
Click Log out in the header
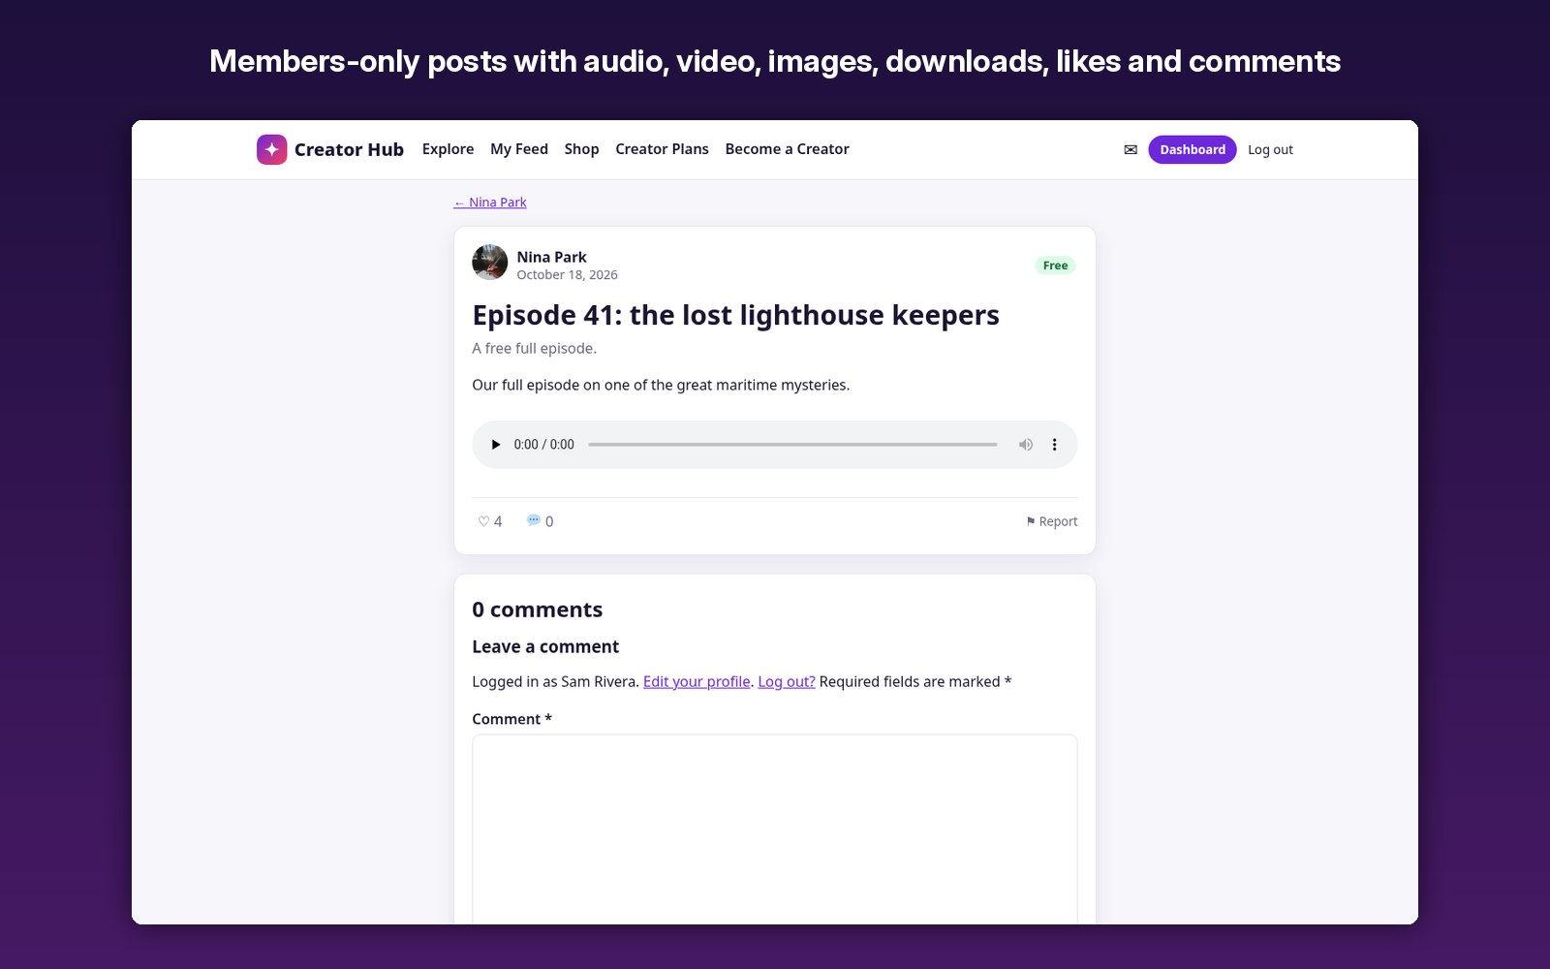[x=1270, y=149]
